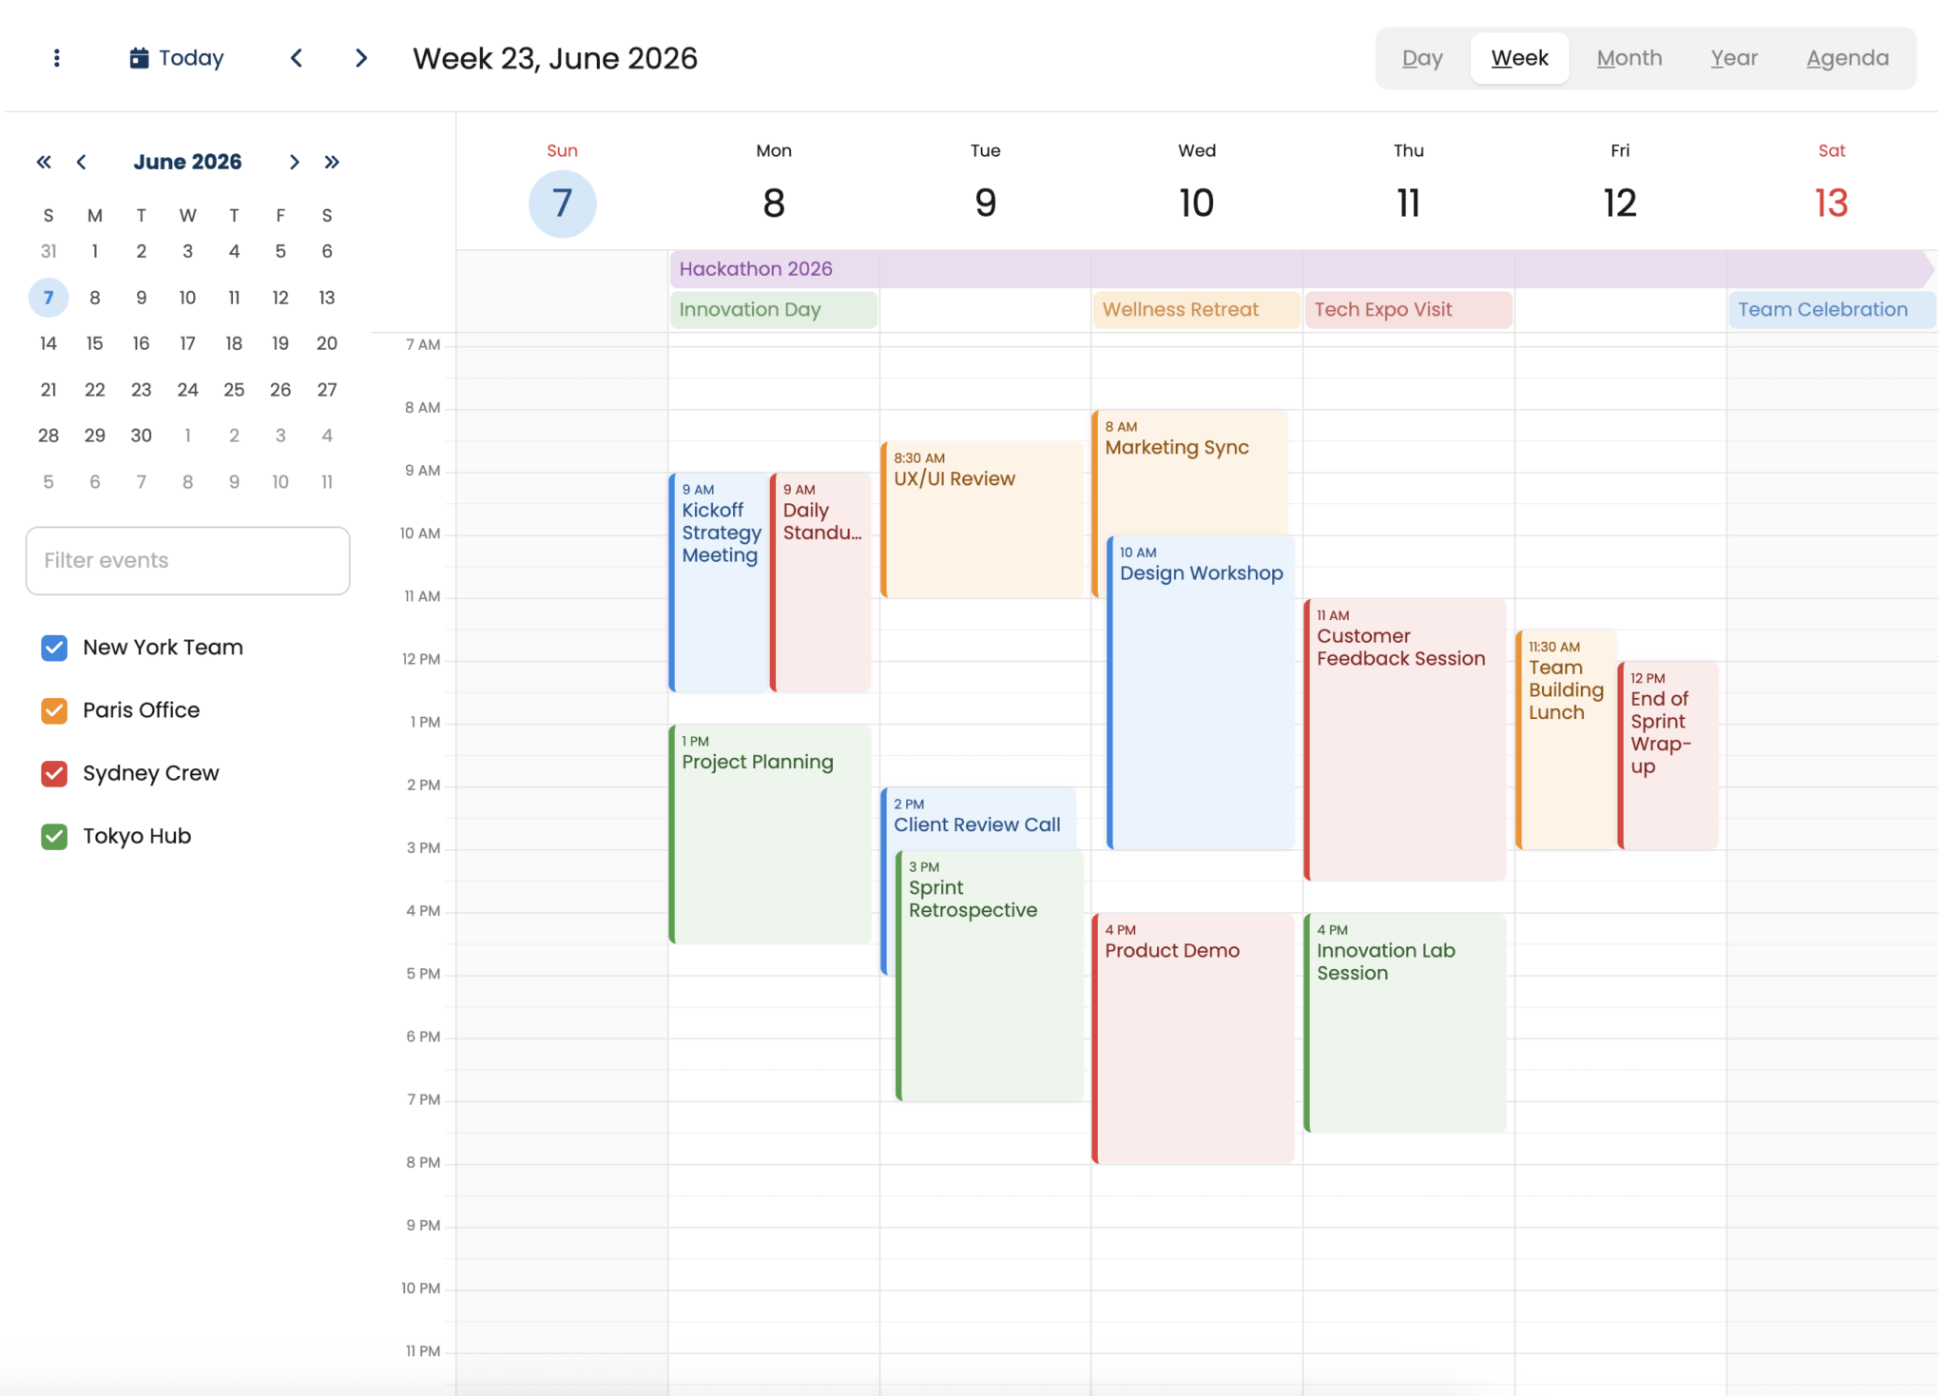Hide Tokyo Hub events
Screen dimensions: 1947x1396
click(x=54, y=836)
